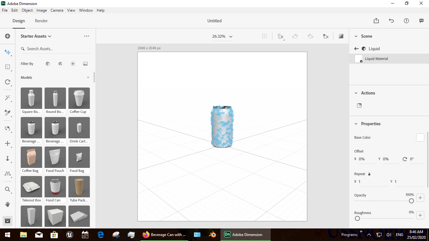Viewport: 429px width, 241px height.
Task: Open the Help question mark icon
Action: point(406,21)
